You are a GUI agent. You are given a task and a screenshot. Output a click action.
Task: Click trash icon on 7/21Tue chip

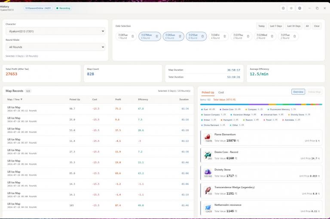pyautogui.click(x=294, y=36)
